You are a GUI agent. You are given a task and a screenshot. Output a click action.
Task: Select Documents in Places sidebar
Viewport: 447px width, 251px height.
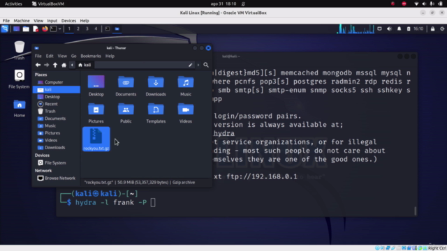57,119
